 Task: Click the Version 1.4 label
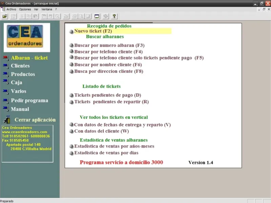[201, 163]
